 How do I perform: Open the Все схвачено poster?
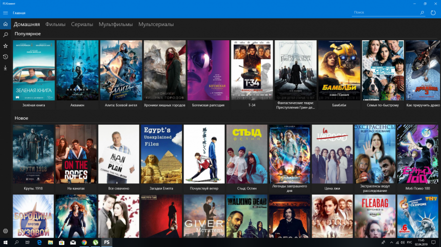119,154
